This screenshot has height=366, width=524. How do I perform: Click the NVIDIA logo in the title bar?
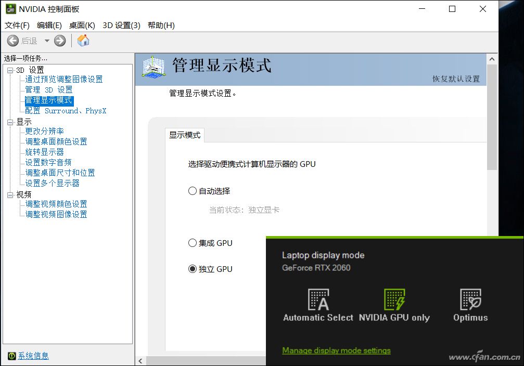10,8
